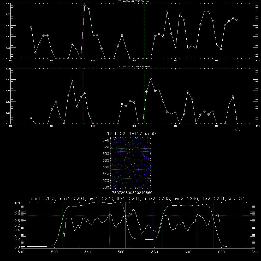This screenshot has height=261, width=261.
Task: Click the '580' y-axis label beside the color image
Action: (106, 161)
